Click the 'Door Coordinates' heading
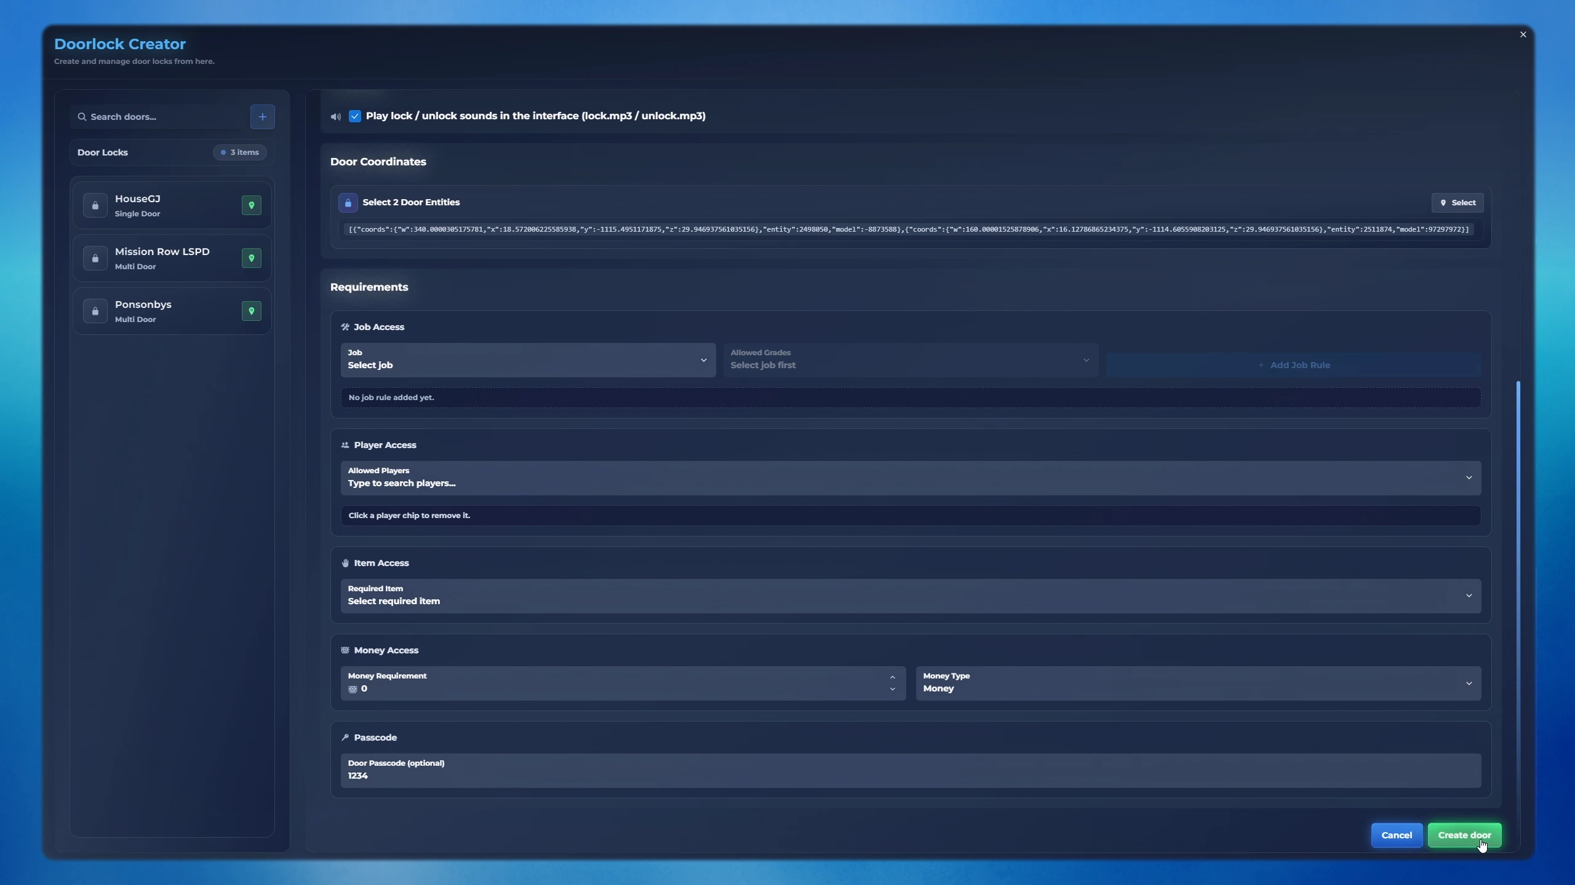 pyautogui.click(x=378, y=162)
